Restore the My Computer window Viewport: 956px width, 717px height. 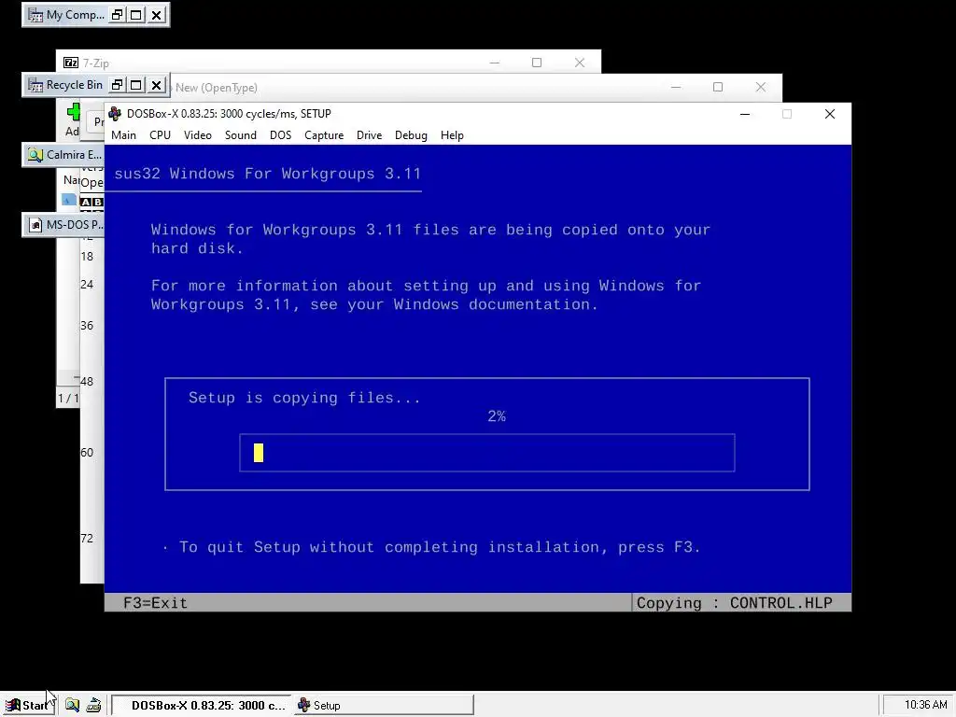tap(117, 15)
